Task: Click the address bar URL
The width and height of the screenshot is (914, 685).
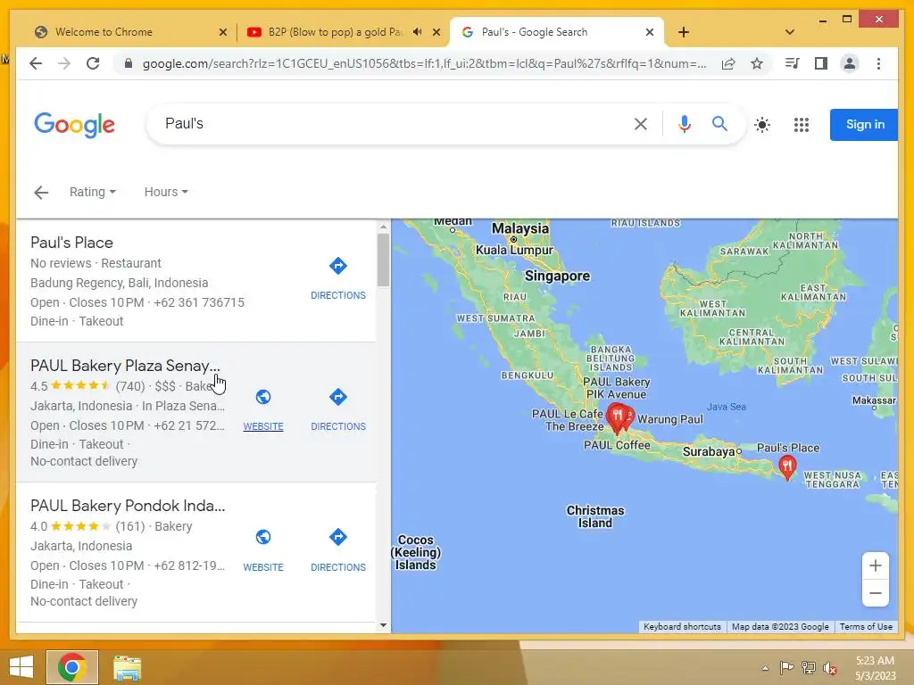Action: coord(424,63)
